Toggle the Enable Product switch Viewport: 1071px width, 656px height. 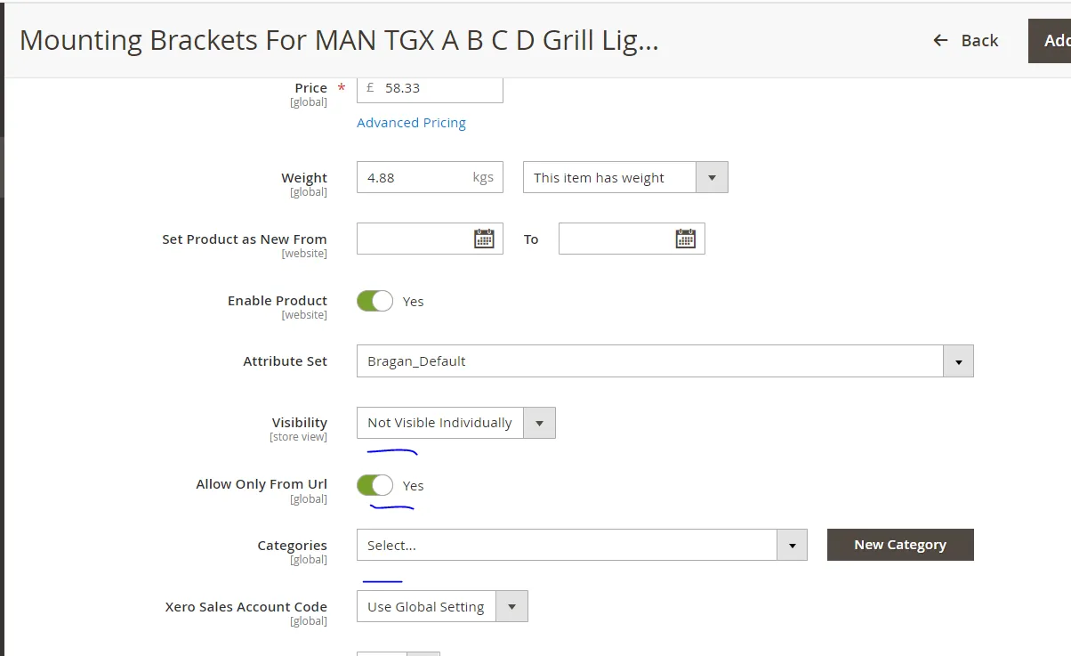pos(374,301)
